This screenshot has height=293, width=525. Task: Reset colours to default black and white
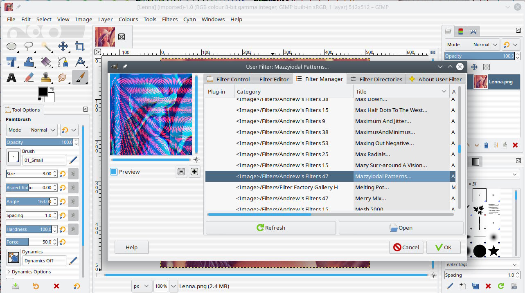coord(40,99)
